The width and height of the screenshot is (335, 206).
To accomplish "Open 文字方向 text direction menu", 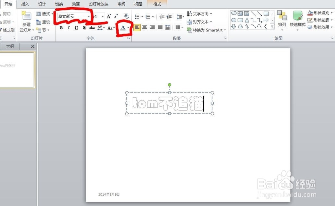I will (x=199, y=14).
